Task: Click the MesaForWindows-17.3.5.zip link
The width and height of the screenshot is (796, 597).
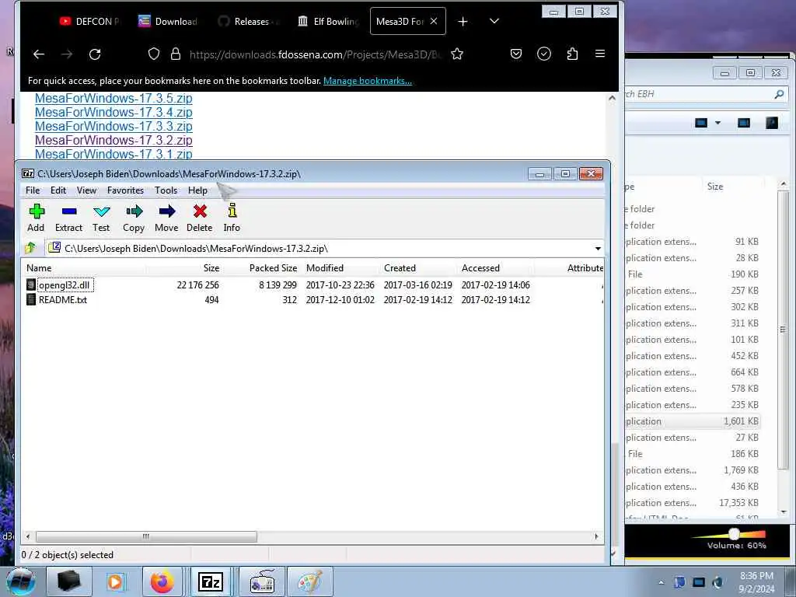Action: tap(113, 98)
